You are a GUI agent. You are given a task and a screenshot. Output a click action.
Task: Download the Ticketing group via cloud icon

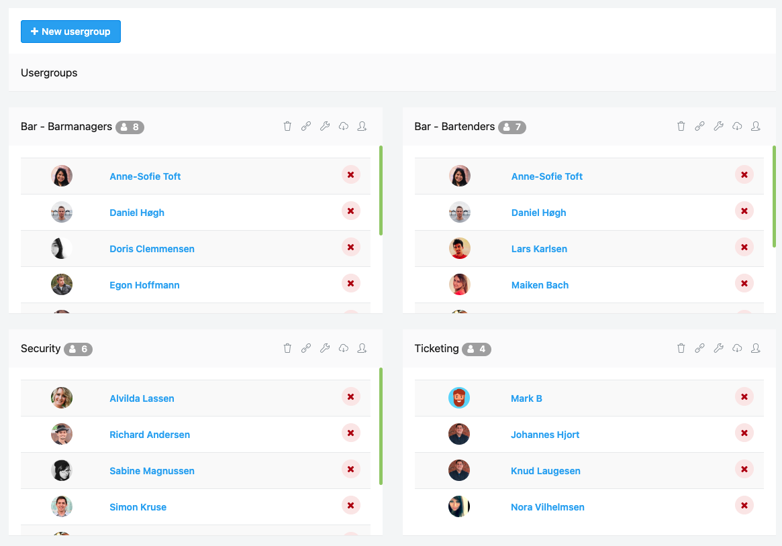coord(737,348)
